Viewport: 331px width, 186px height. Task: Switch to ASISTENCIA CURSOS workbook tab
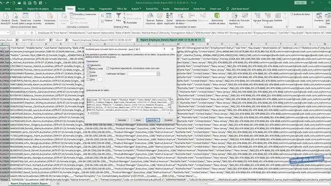(x=34, y=40)
